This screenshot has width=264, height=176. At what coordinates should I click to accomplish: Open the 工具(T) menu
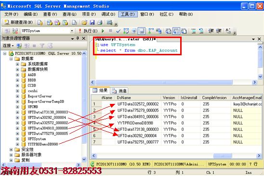128,14
